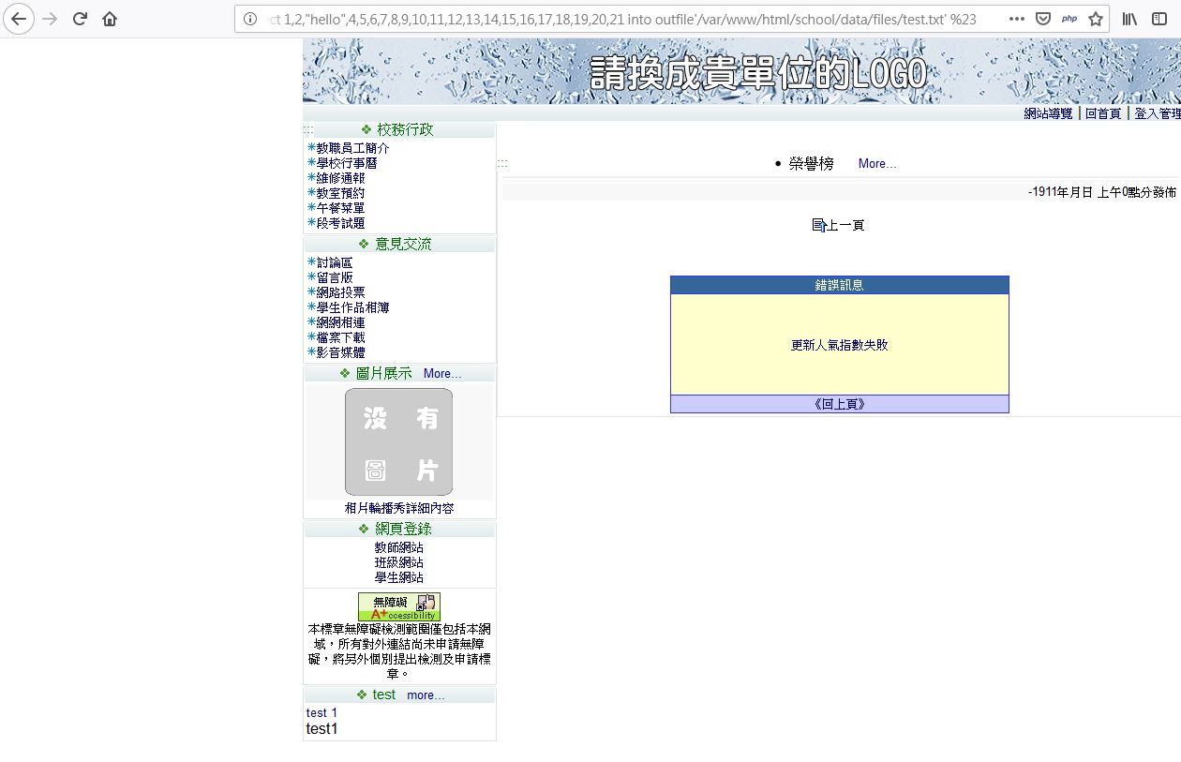Open the browser home icon
Screen dimensions: 1181x762
[x=110, y=19]
